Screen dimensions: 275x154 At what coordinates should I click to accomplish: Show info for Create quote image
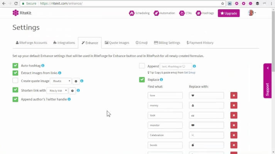pyautogui.click(x=82, y=81)
